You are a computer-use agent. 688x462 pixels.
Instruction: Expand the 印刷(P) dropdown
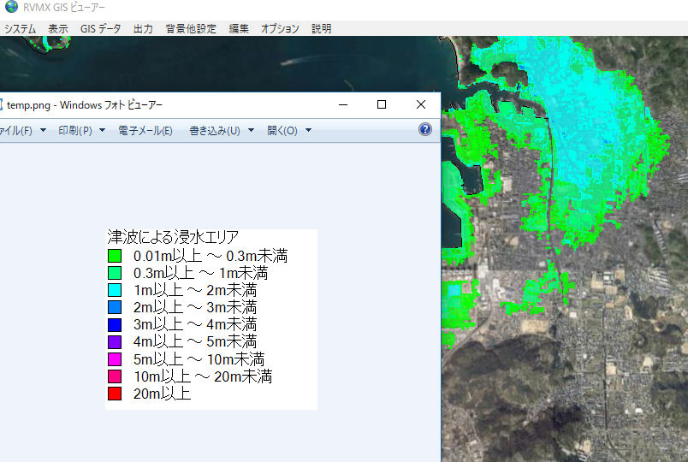(81, 130)
